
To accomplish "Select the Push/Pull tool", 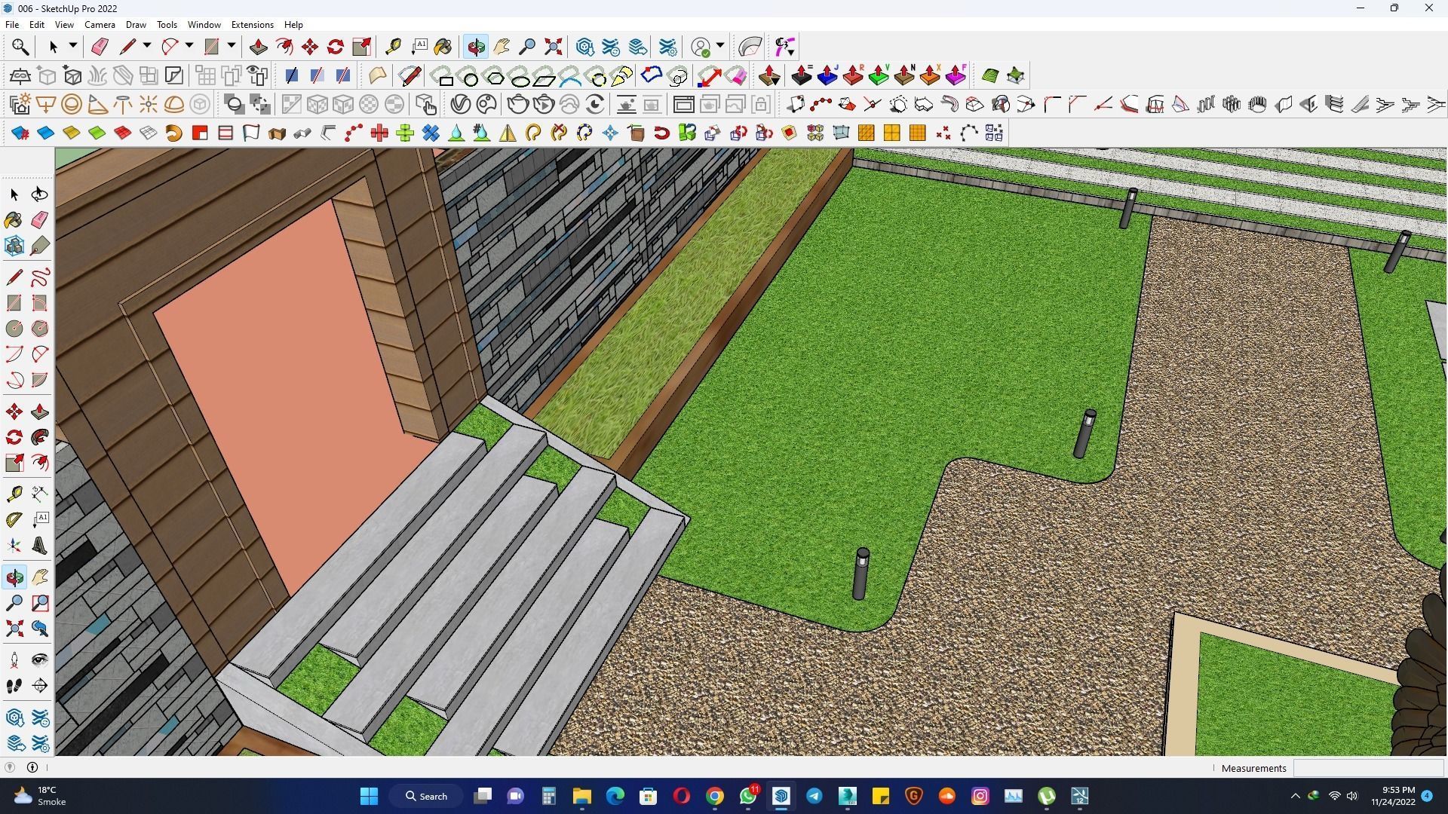I will [259, 47].
